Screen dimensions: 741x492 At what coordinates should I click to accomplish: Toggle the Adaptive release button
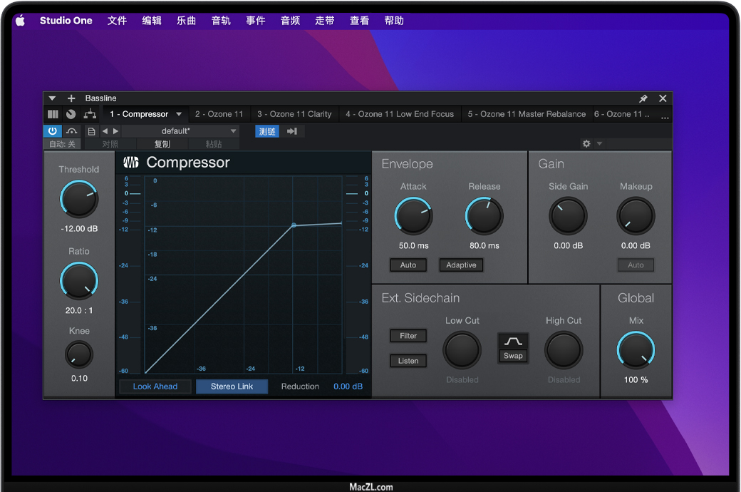[461, 265]
